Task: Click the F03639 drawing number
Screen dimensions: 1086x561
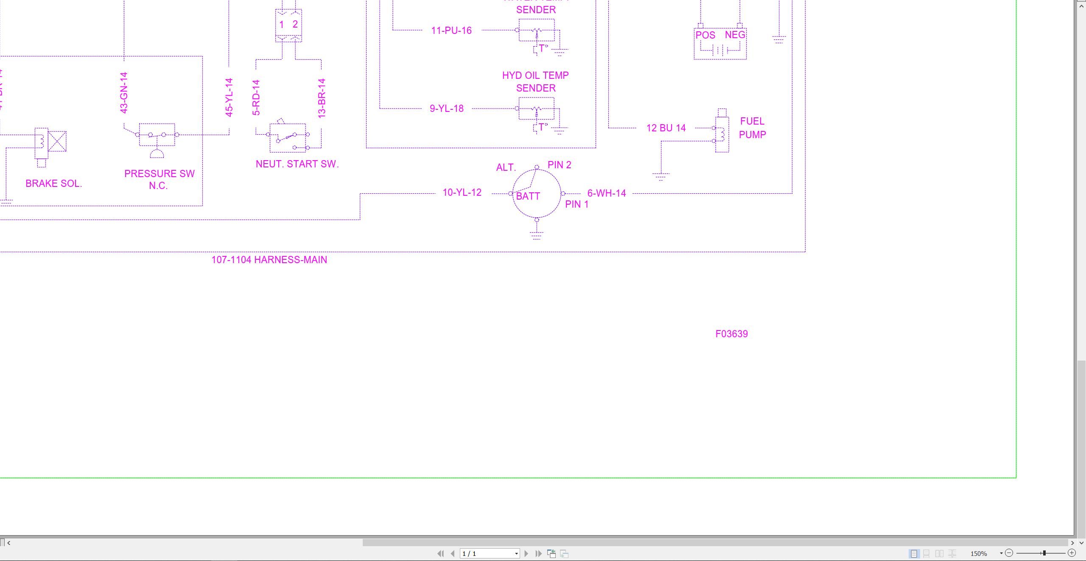Action: click(732, 334)
